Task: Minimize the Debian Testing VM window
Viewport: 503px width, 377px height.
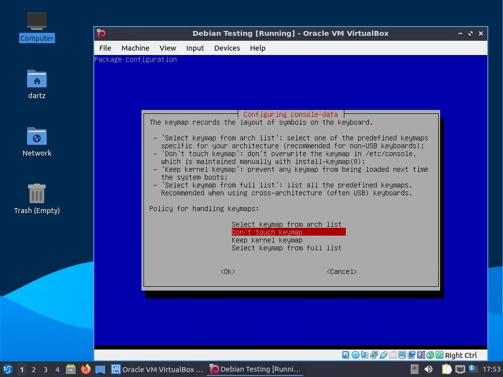Action: (460, 33)
